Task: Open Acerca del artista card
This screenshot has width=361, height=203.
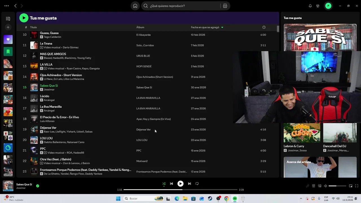Action: [320, 167]
